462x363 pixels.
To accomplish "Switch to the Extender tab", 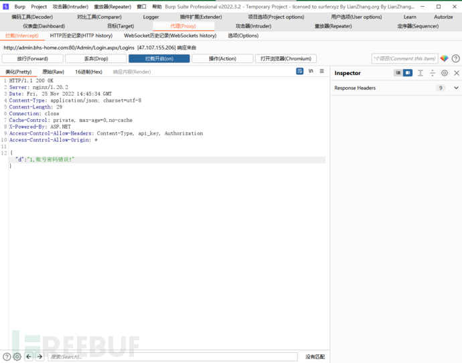I will tap(201, 17).
